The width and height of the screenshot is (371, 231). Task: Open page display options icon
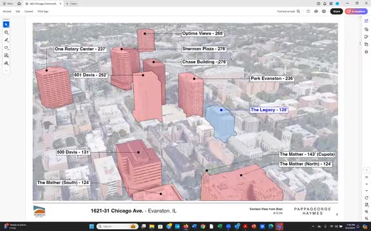point(366,205)
